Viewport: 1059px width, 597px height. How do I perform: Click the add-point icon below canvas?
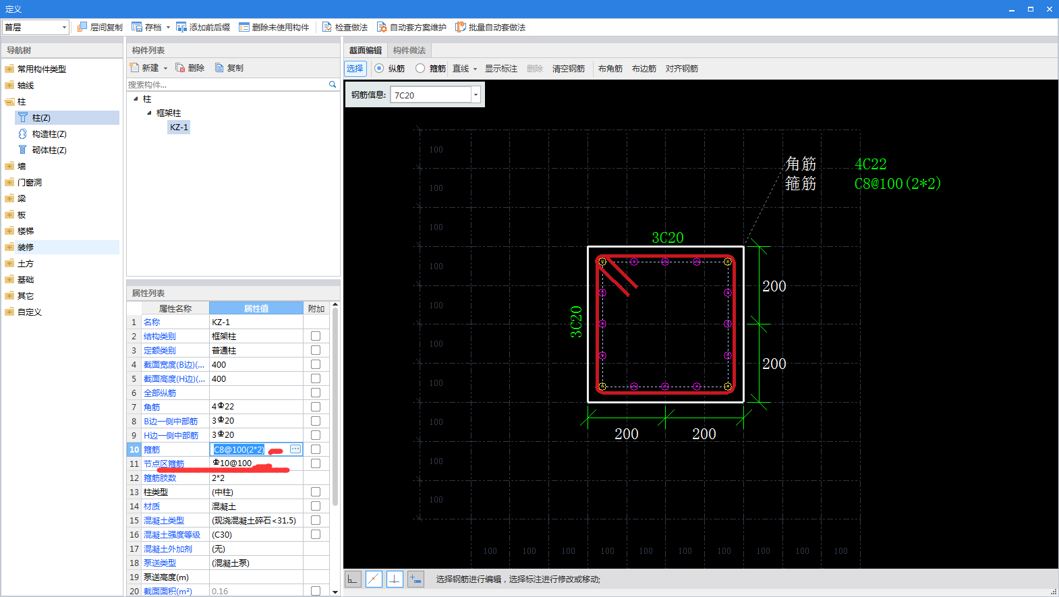416,579
